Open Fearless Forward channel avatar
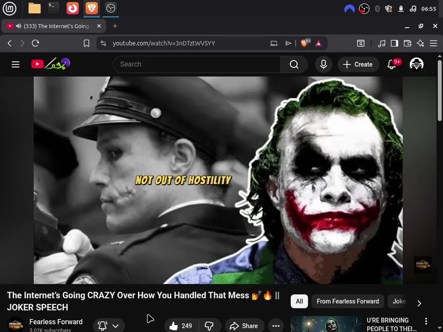The image size is (443, 332). (x=15, y=325)
